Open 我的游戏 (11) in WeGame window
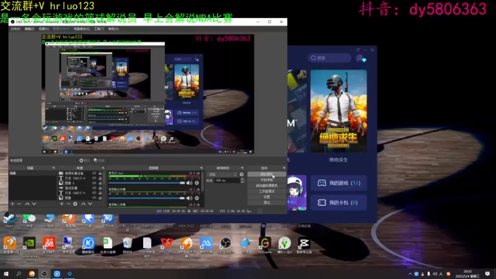The width and height of the screenshot is (496, 279). pos(339,183)
